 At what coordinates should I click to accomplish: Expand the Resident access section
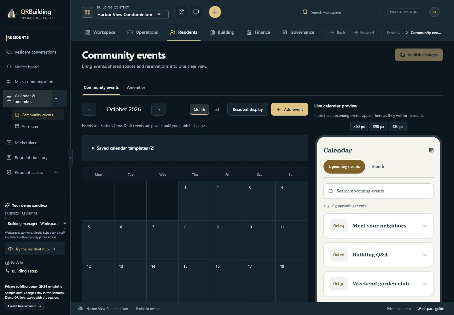click(56, 172)
